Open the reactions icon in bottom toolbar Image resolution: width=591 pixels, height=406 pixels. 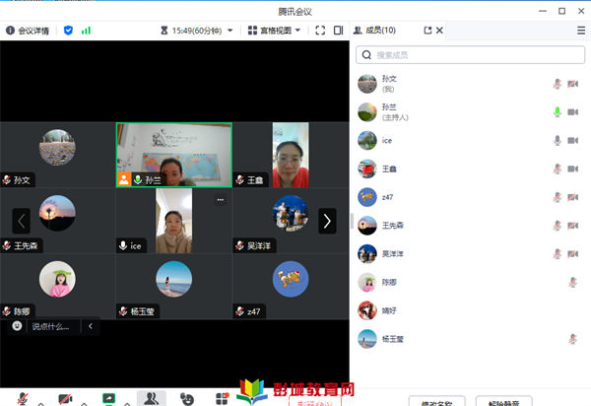coord(187,399)
